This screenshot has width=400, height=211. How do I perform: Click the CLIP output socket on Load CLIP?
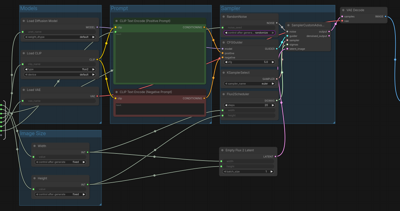[x=97, y=60]
